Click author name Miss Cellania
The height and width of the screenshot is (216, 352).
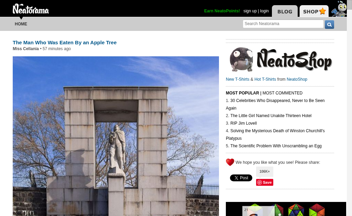pyautogui.click(x=26, y=49)
